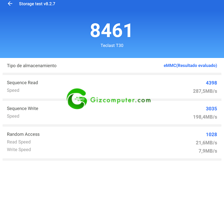Click the Sequence Write score 3035
Screen dimensions: 224x204
coord(211,109)
